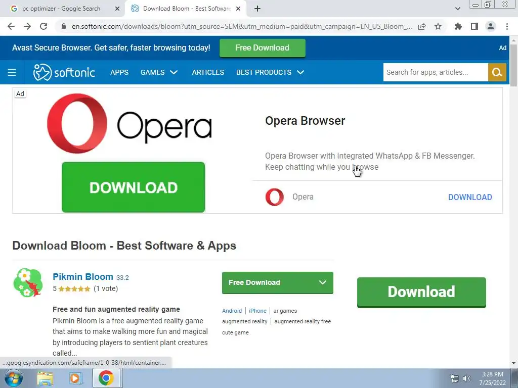Open the Android tag link
This screenshot has width=518, height=388.
coord(232,311)
